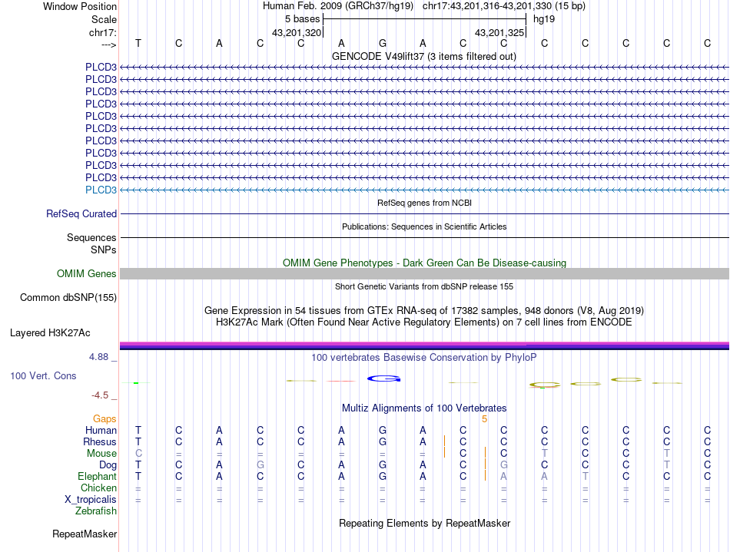Viewport: 730px width, 552px height.
Task: Open Publications: Sequences in Scientific Articles title
Action: click(424, 226)
